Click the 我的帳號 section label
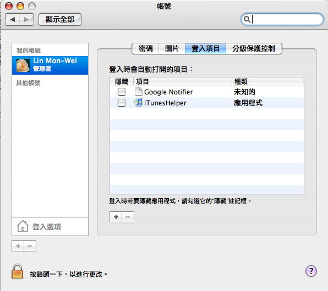This screenshot has height=291, width=328. (29, 51)
